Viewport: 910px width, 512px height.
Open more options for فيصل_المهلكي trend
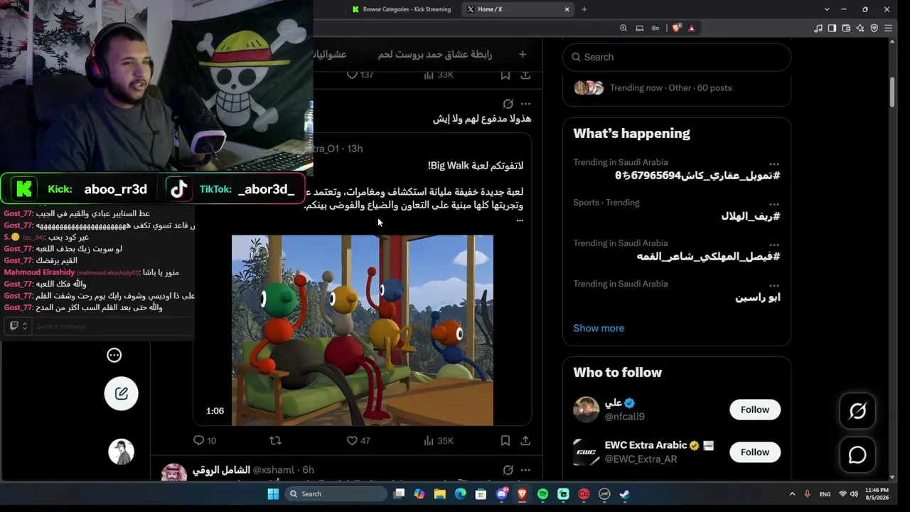tap(774, 245)
